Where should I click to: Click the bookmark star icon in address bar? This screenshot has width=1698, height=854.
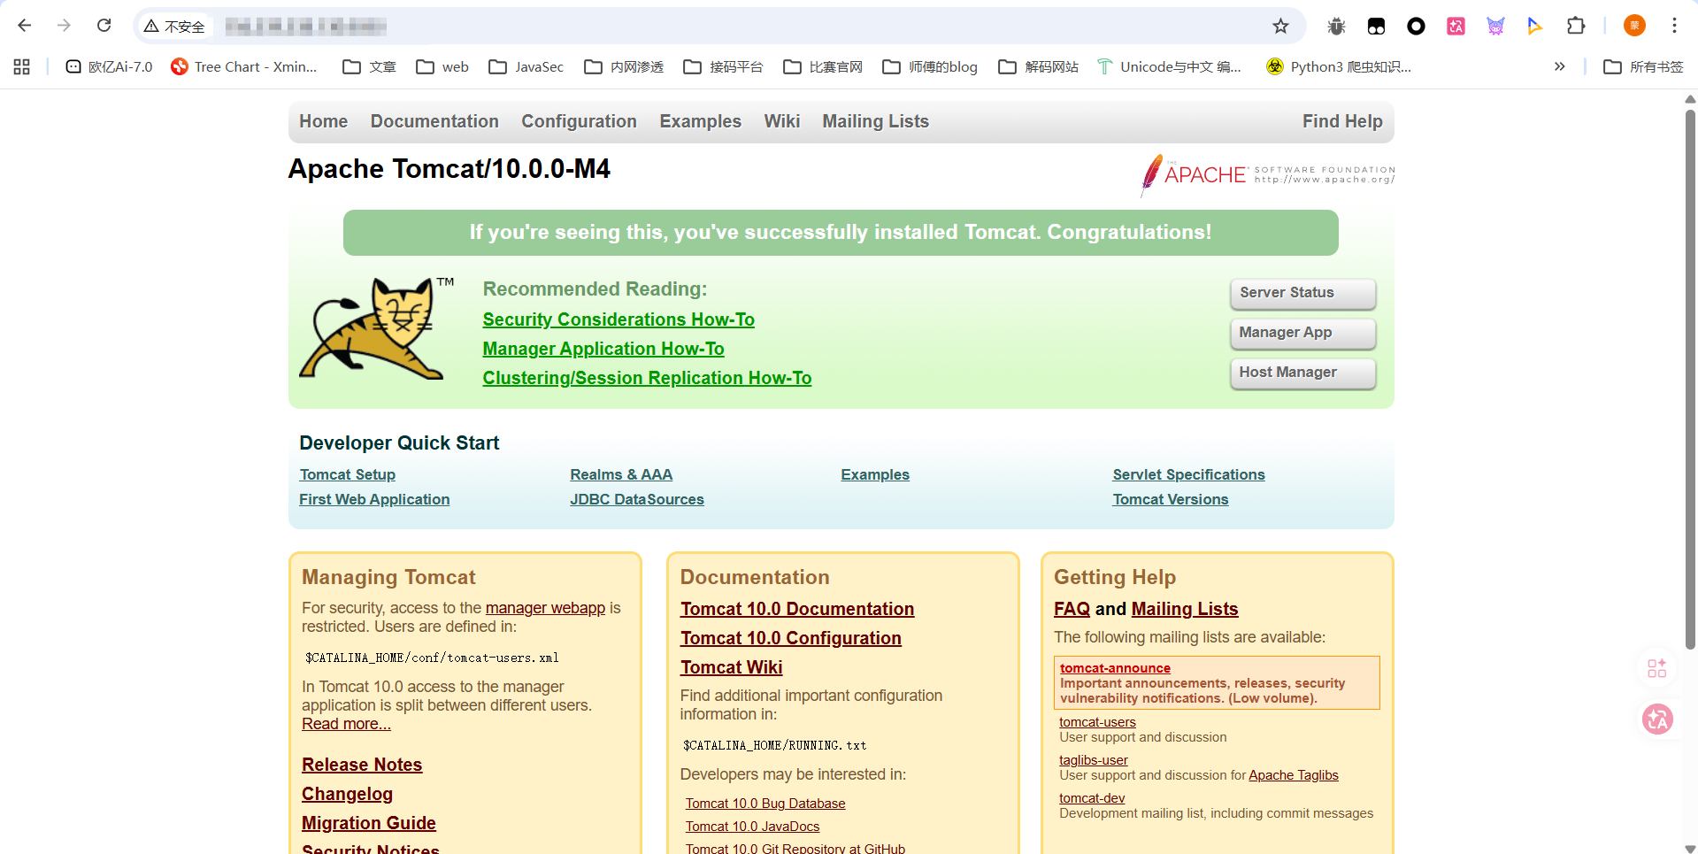click(1280, 27)
